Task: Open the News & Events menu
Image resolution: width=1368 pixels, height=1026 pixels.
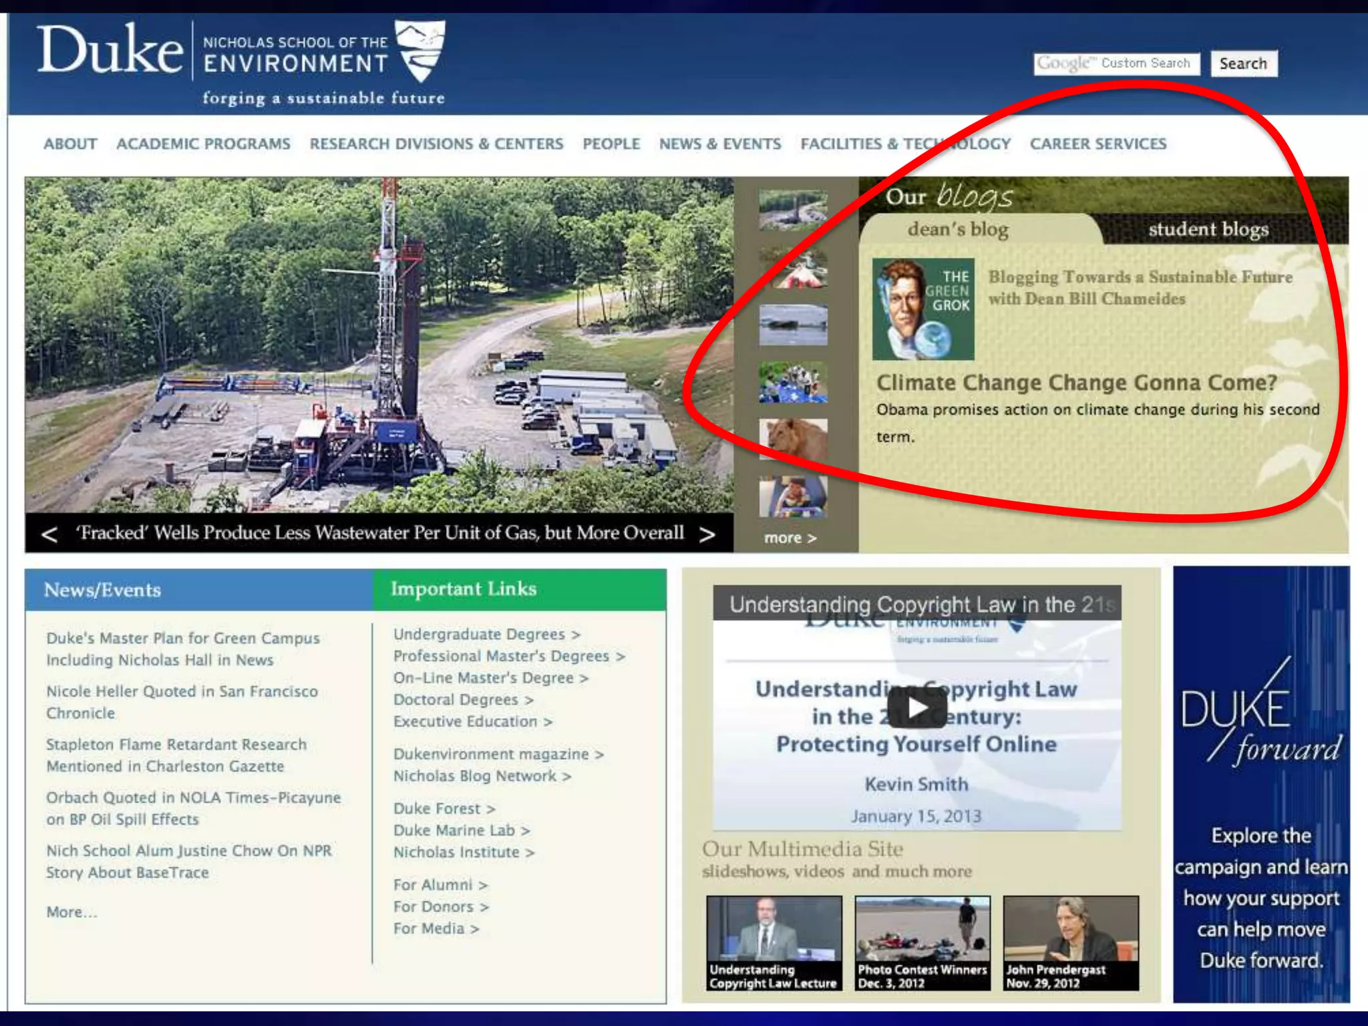Action: coord(719,144)
